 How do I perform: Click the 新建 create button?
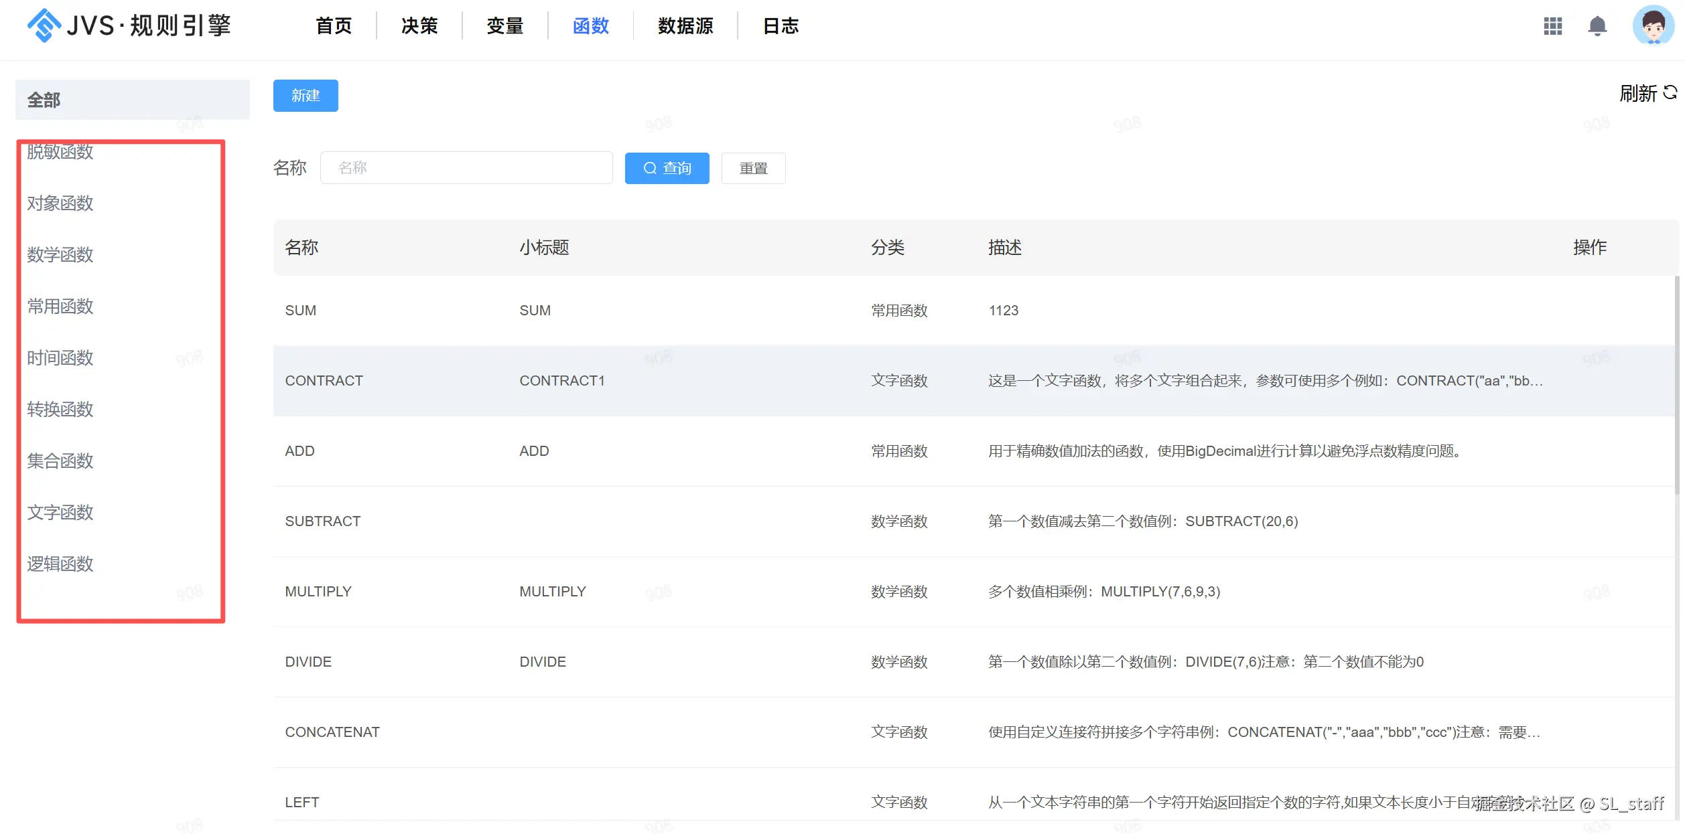point(306,96)
